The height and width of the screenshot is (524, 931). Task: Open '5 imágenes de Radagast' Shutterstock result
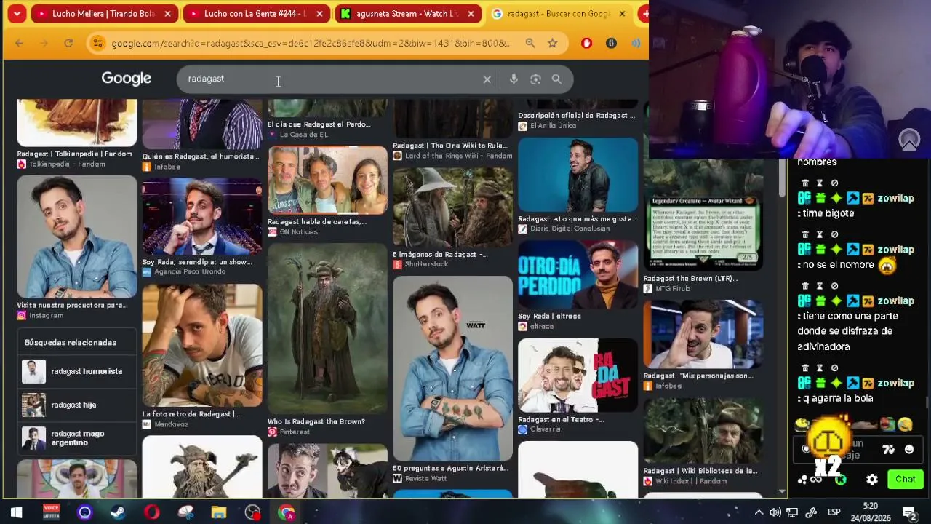coord(452,207)
